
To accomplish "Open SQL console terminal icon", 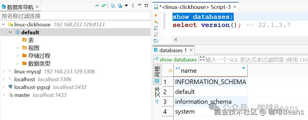I will click(156, 41).
